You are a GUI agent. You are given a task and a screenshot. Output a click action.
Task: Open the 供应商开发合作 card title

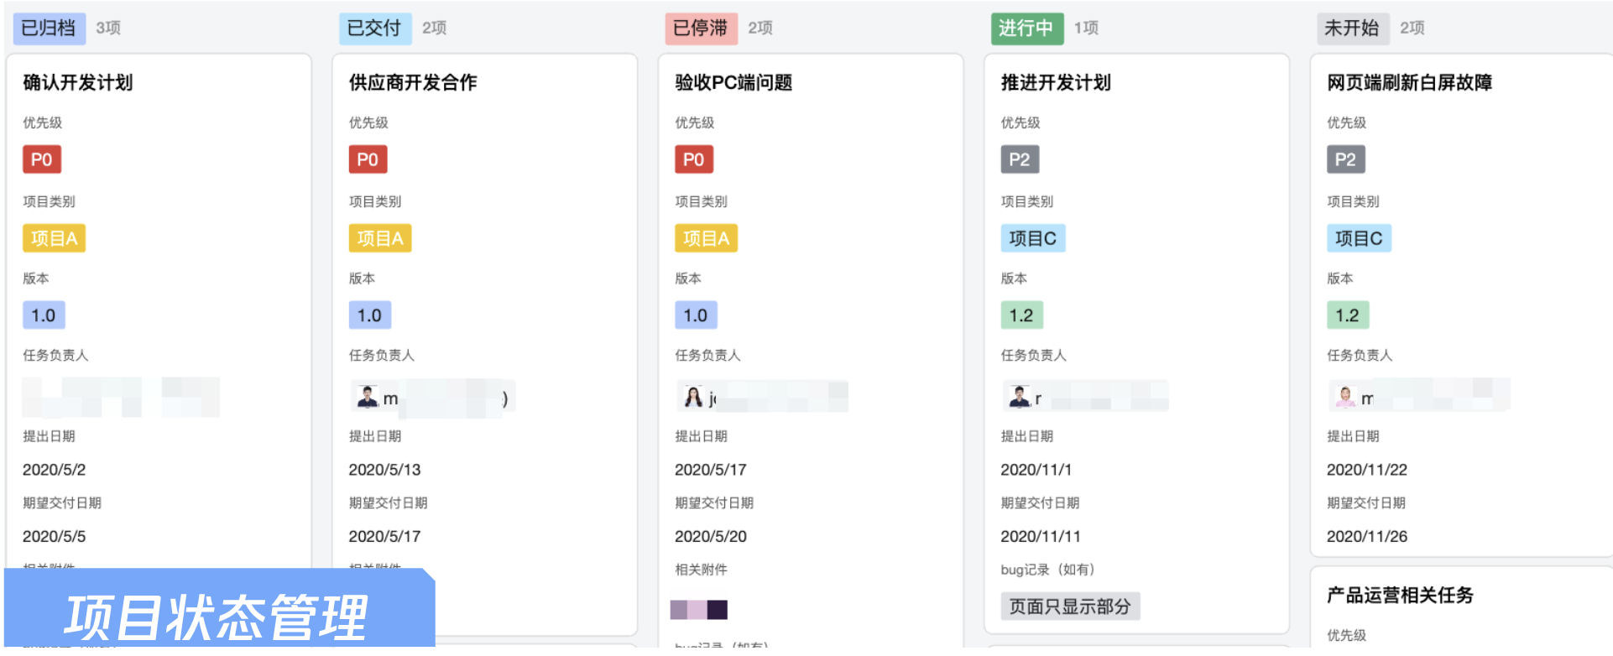413,83
